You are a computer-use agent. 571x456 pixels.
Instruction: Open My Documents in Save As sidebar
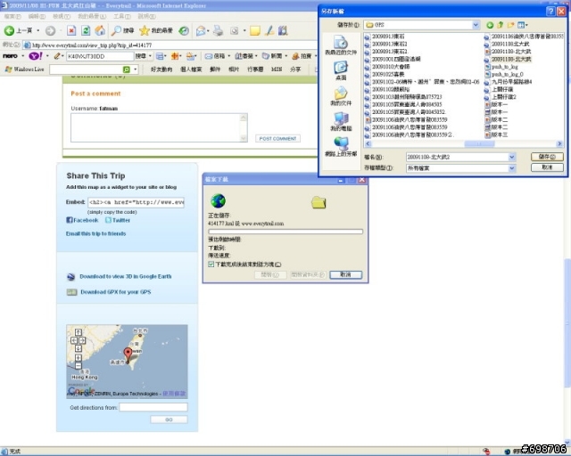341,96
